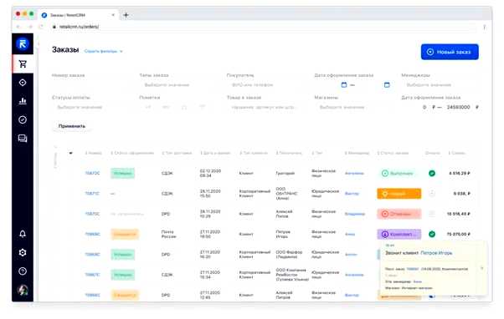Open settings gear icon in sidebar

point(23,253)
